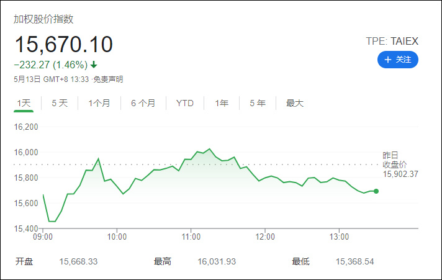The width and height of the screenshot is (442, 280).
Task: Click the green down arrow indicator
Action: coord(94,64)
